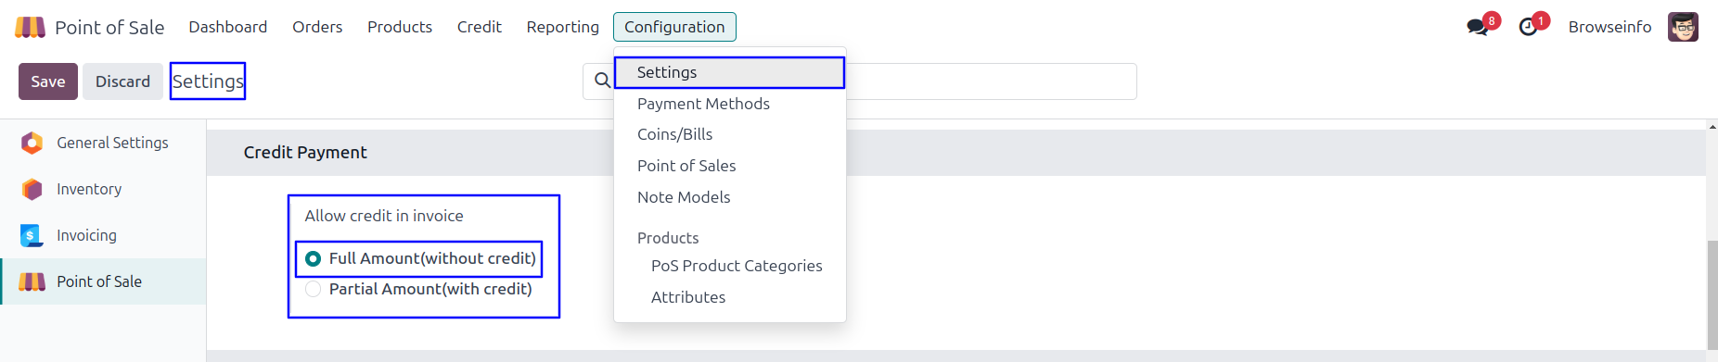Screen dimensions: 1718x362
Task: Open the Inventory sidebar icon
Action: (x=32, y=189)
